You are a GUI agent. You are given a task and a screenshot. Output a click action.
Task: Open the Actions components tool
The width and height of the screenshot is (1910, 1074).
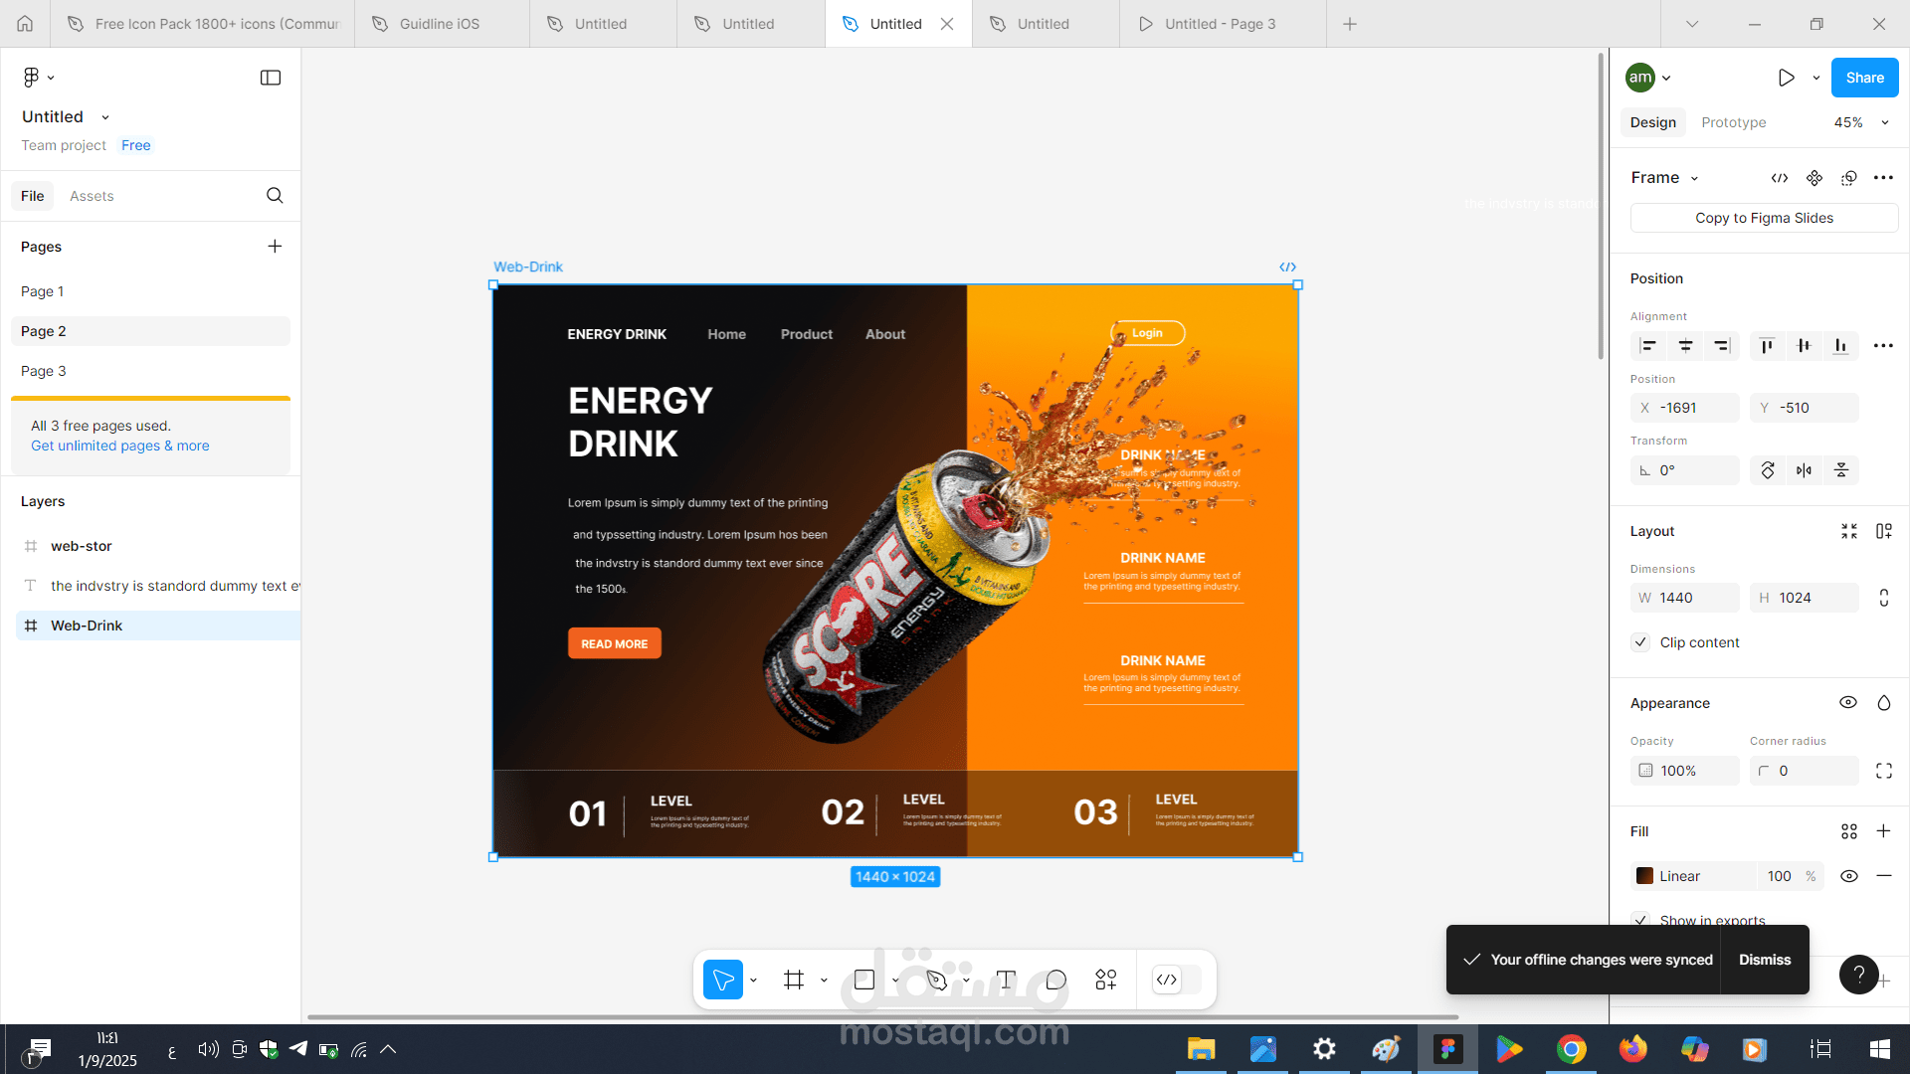[x=1106, y=980]
